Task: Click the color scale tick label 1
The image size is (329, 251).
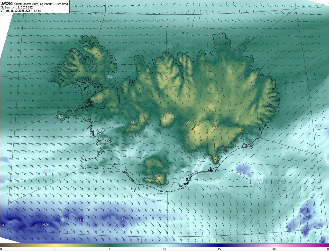Action: pos(55,249)
